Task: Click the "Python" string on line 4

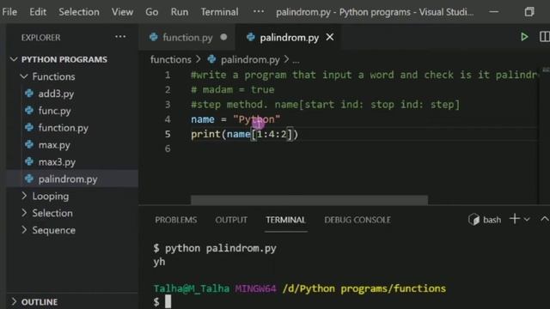Action: [x=256, y=119]
